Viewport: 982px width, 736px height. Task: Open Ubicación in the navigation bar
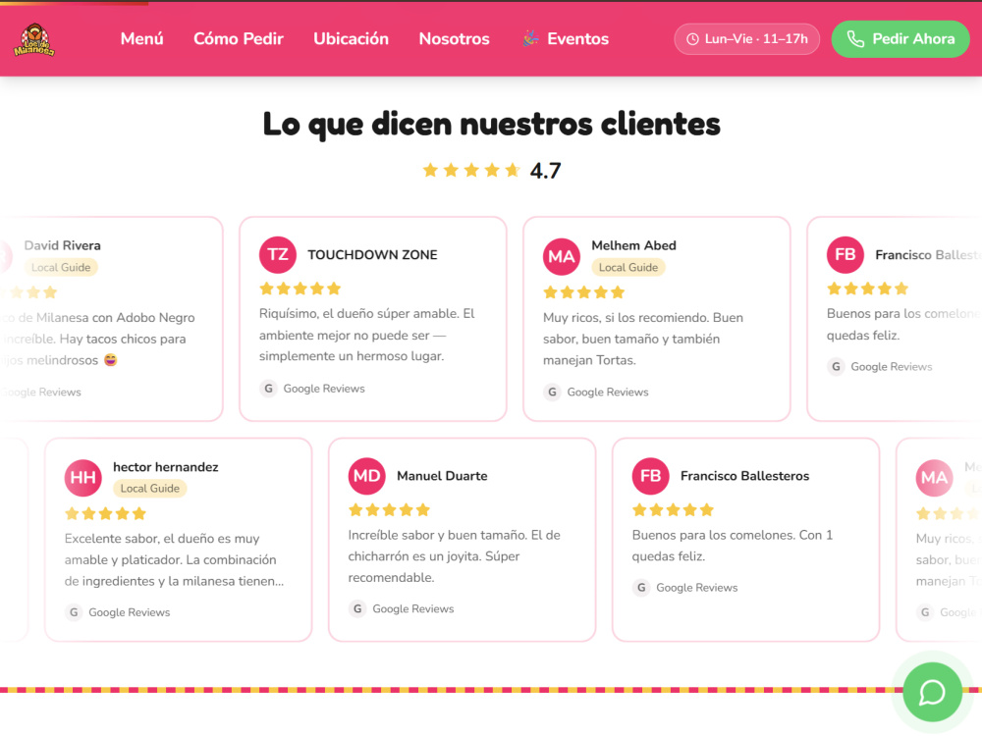352,39
